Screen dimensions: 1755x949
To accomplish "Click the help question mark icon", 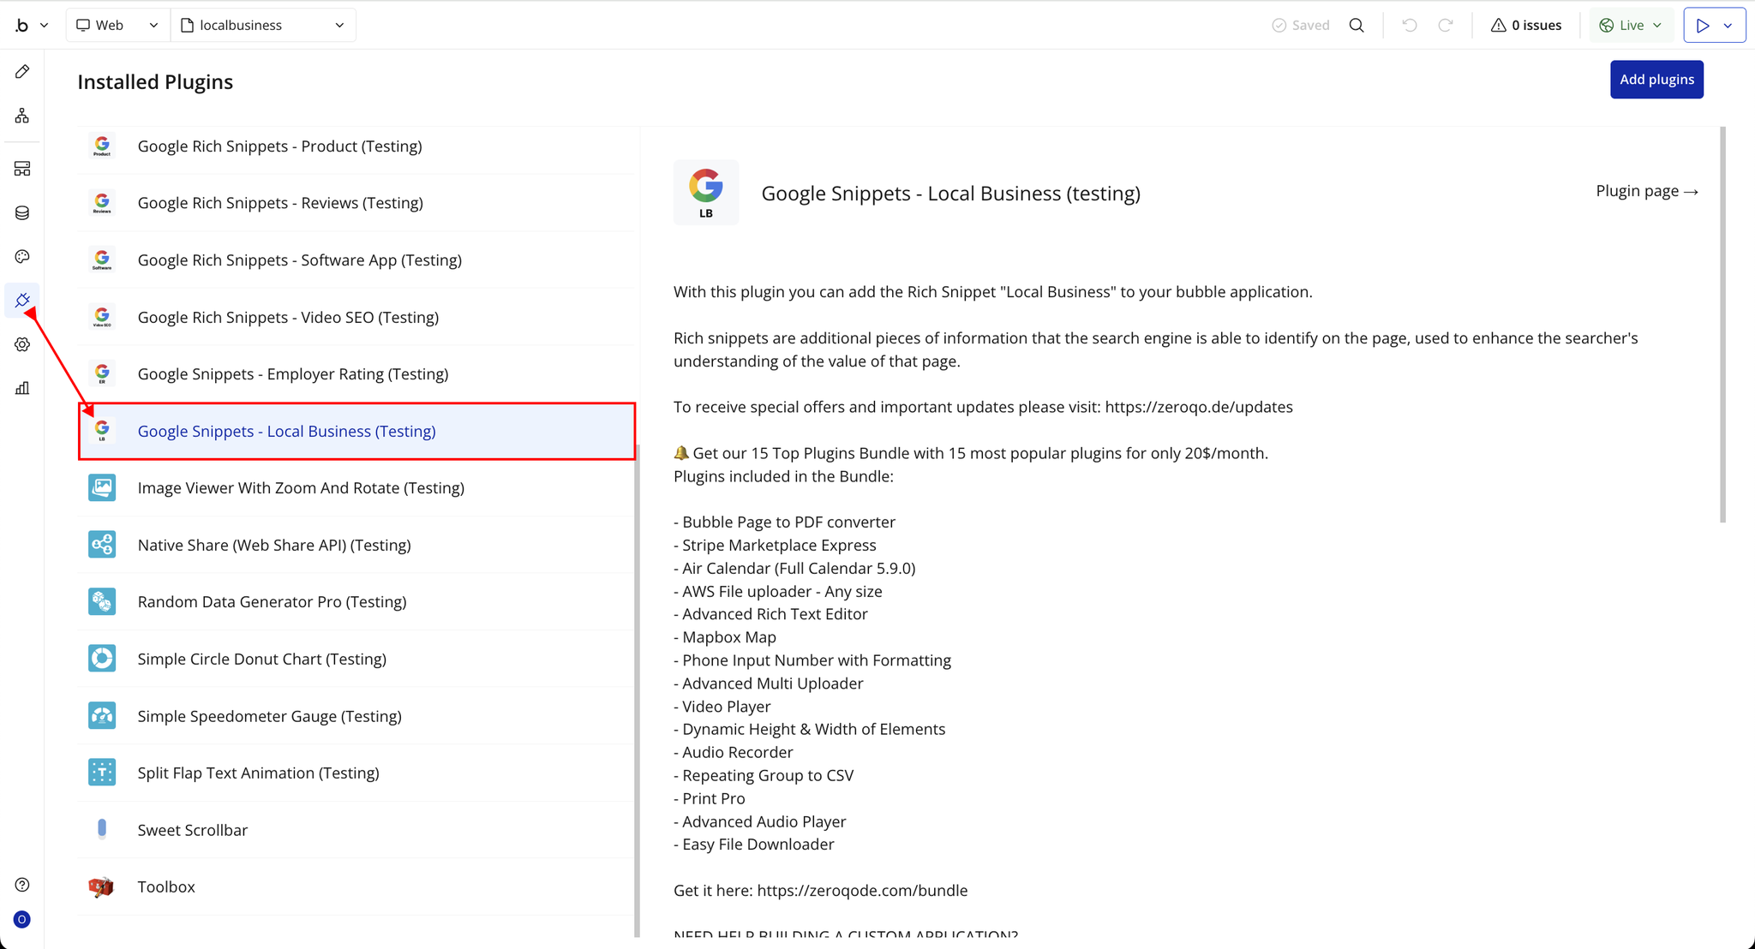I will tap(22, 885).
